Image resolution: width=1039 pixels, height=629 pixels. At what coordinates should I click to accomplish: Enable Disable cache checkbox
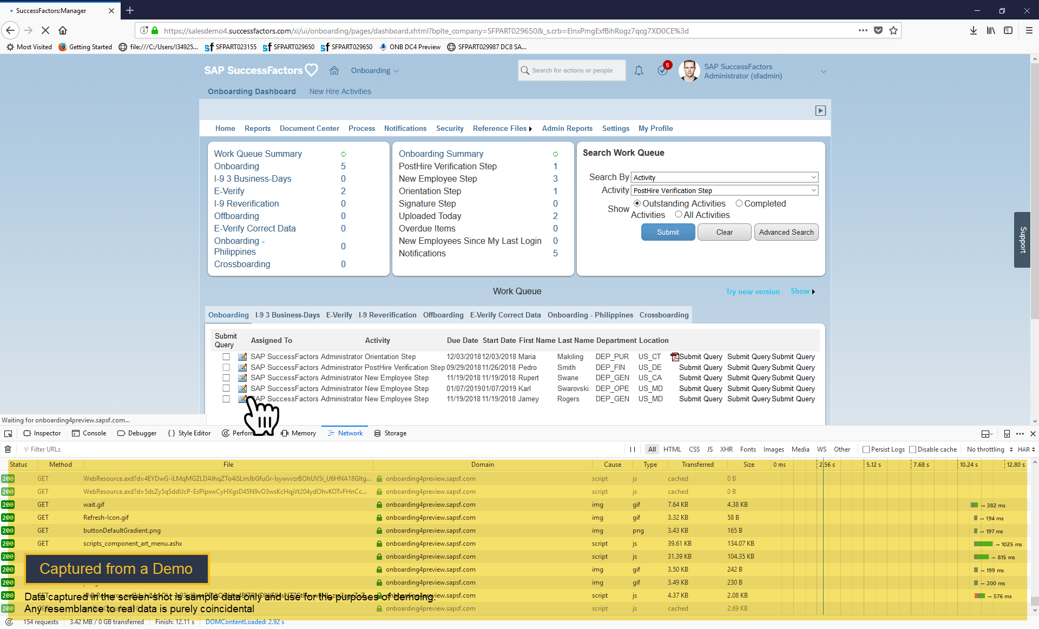(912, 449)
